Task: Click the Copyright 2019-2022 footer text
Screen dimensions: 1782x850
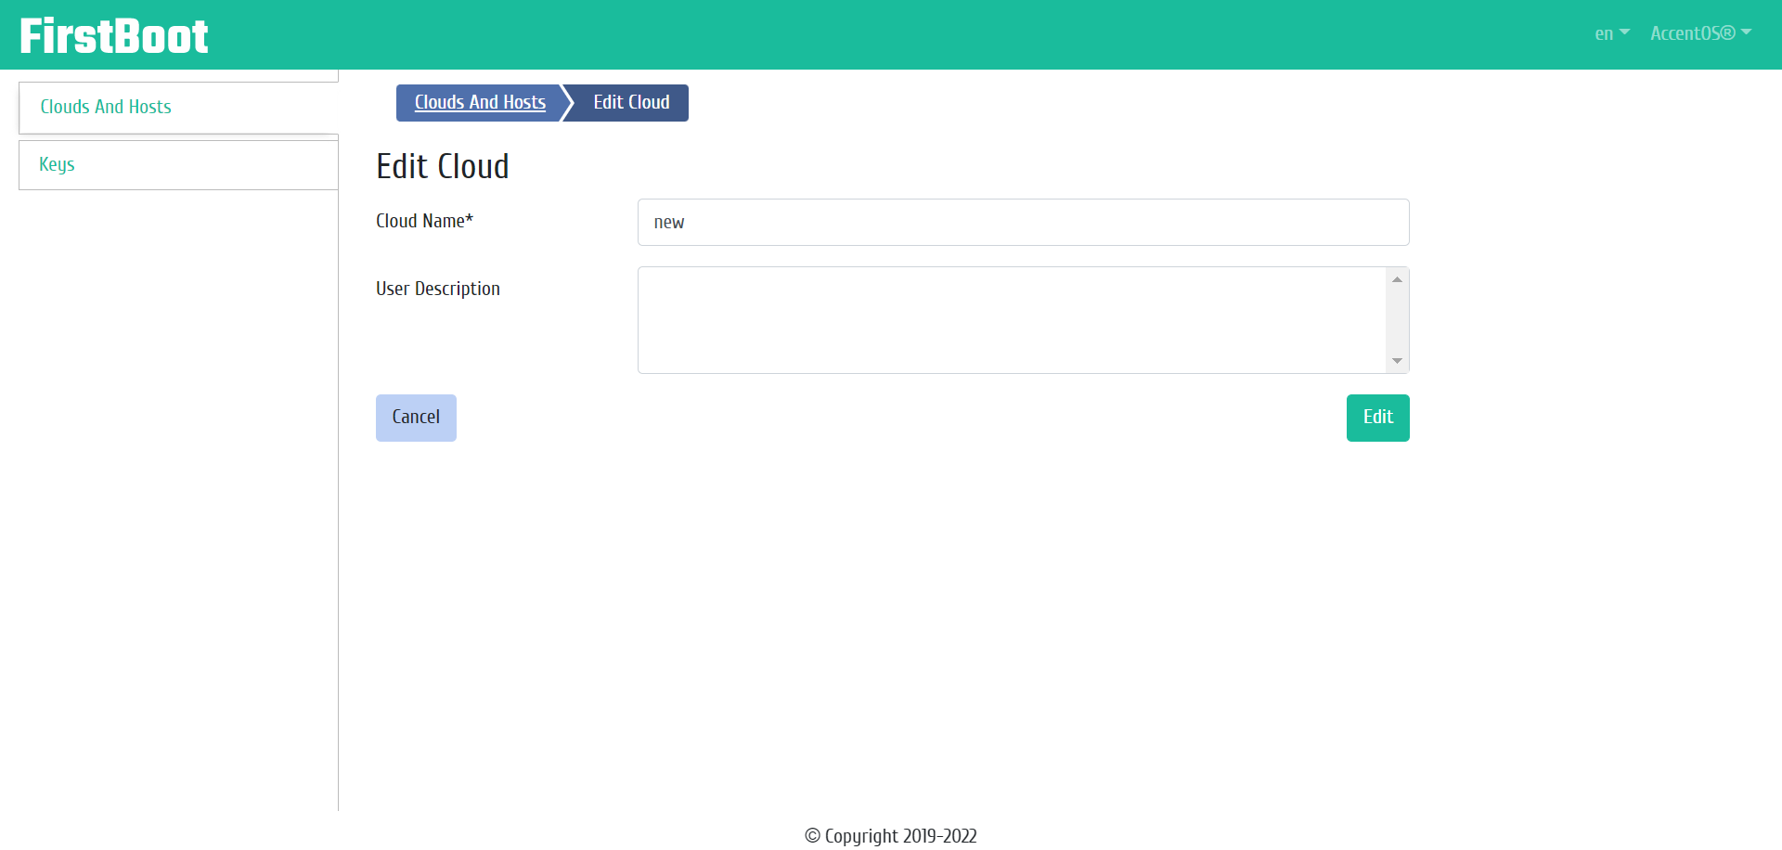Action: click(x=891, y=836)
